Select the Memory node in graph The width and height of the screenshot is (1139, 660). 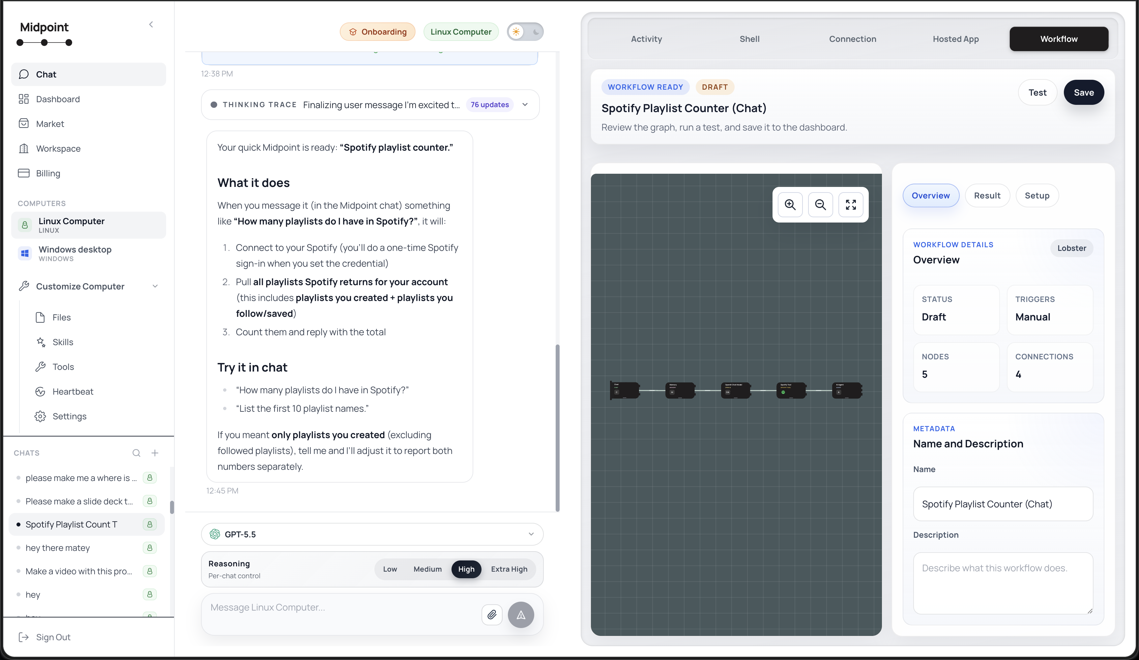point(680,390)
